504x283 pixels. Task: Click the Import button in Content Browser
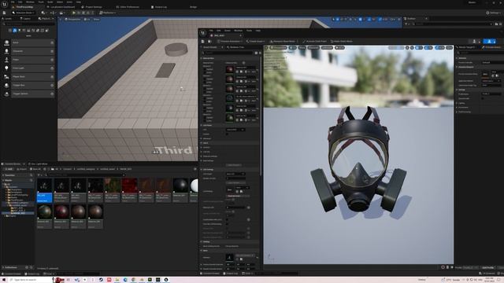click(22, 169)
